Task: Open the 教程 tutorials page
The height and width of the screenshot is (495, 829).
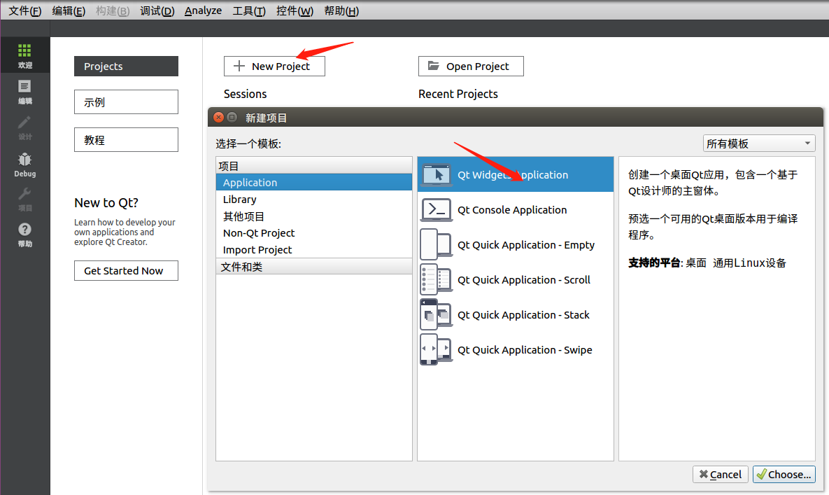Action: click(126, 139)
